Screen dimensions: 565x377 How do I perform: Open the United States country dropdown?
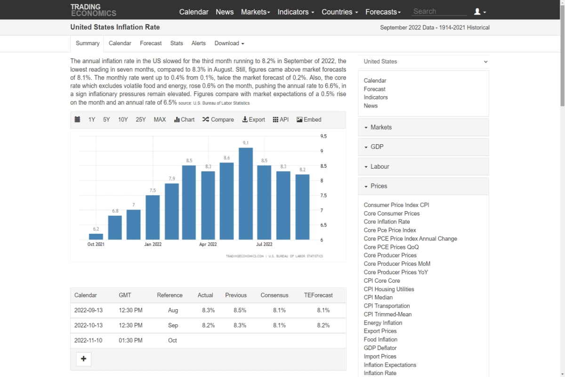pyautogui.click(x=424, y=61)
